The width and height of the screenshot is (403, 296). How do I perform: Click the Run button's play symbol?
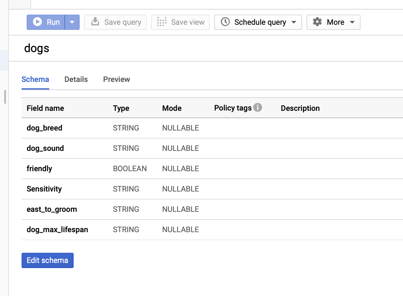37,22
